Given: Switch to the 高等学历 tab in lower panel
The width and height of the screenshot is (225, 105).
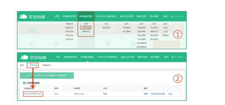Looking at the screenshot, I should click(x=47, y=65).
